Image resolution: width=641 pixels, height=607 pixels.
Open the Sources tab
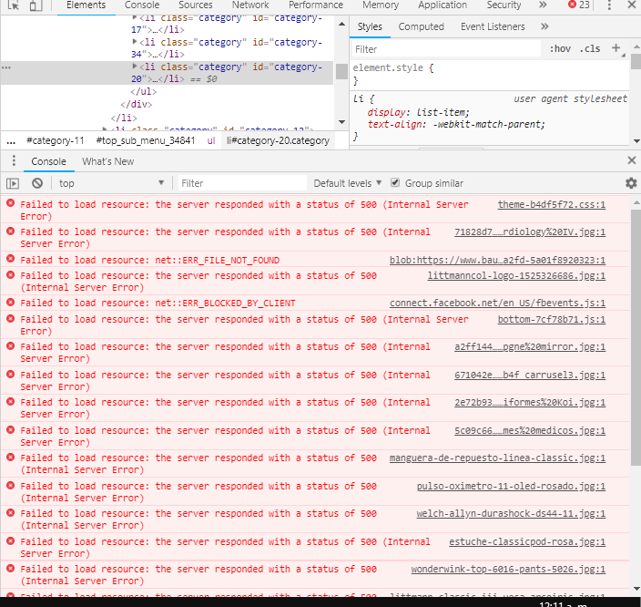[x=196, y=5]
